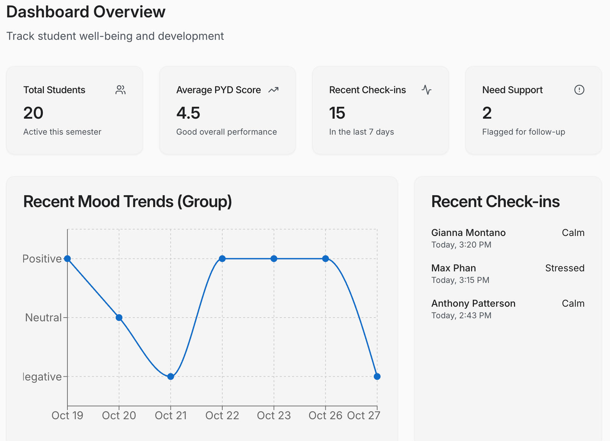Click the Need Support alert circle icon

tap(579, 90)
